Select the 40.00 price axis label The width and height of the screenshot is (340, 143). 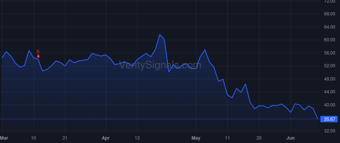pyautogui.click(x=329, y=105)
